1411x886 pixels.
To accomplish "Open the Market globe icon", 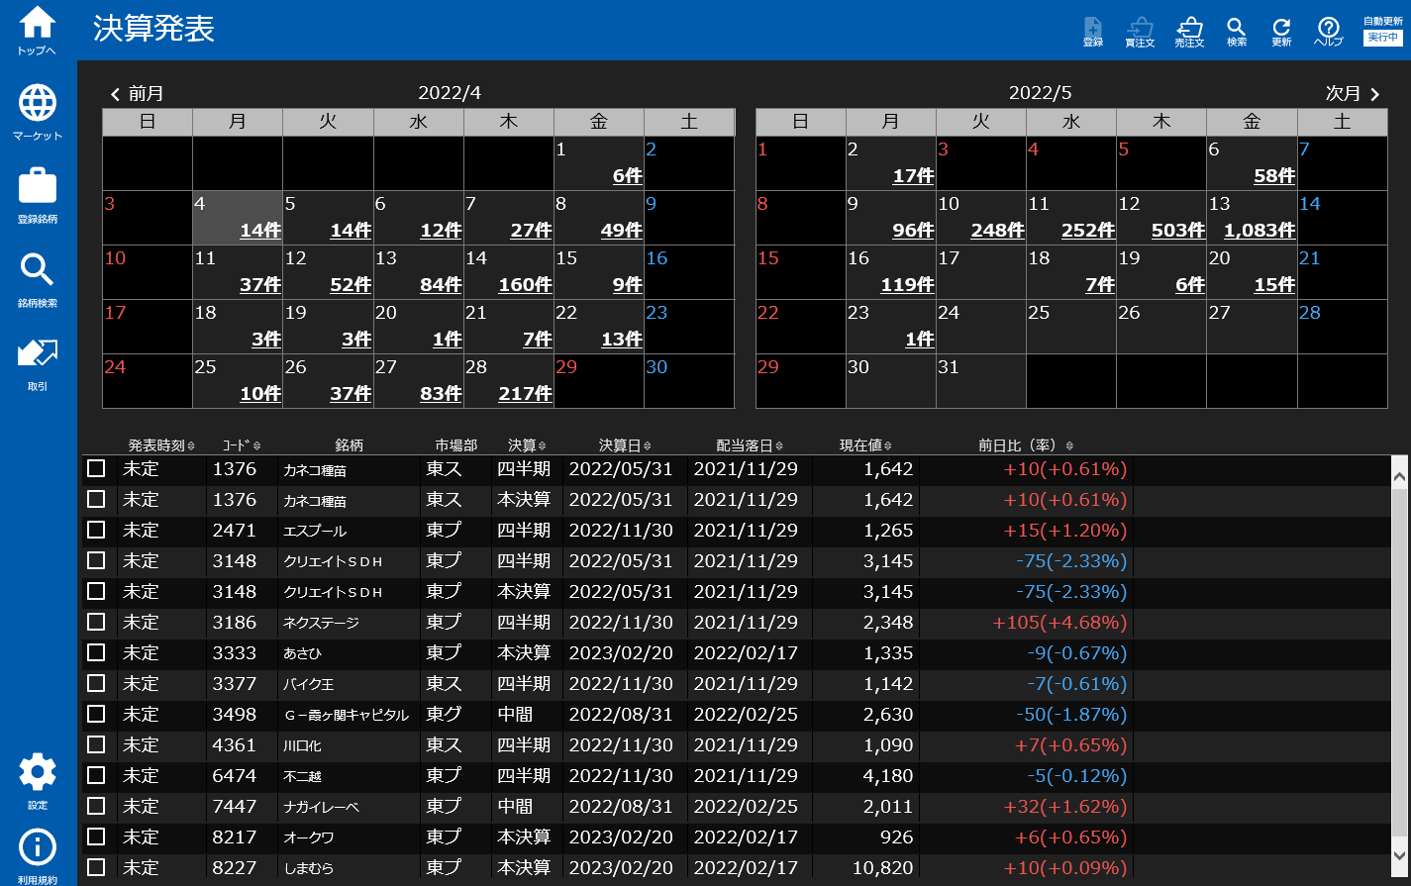I will pos(38,112).
